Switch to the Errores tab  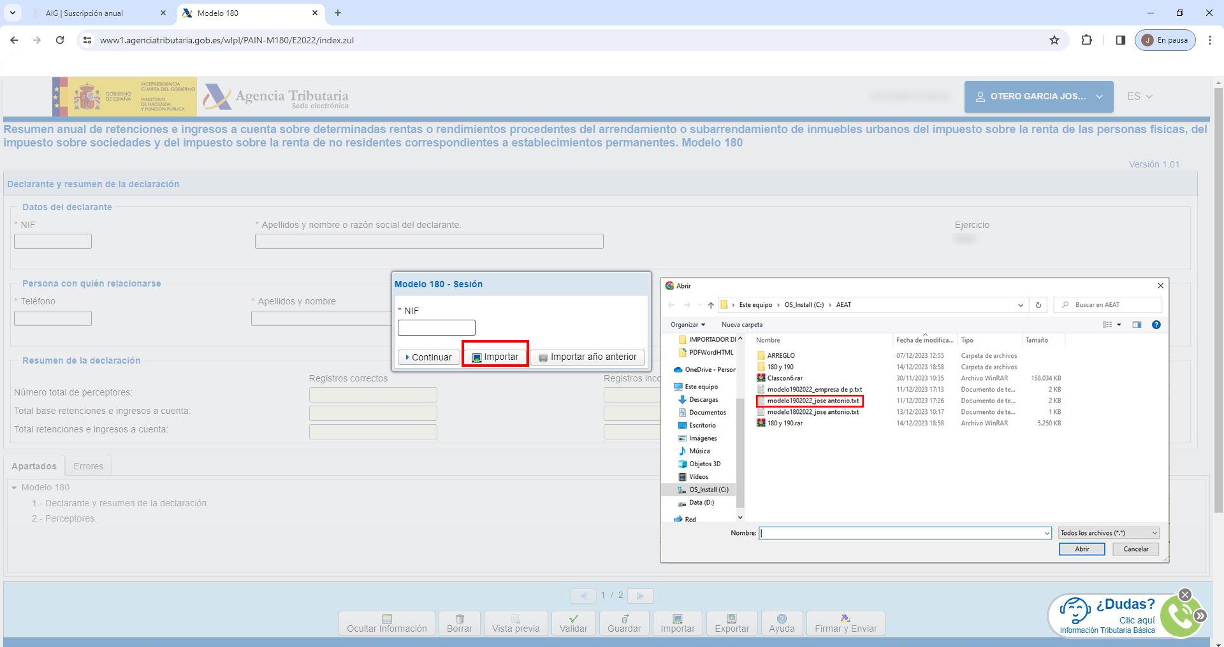click(x=88, y=466)
